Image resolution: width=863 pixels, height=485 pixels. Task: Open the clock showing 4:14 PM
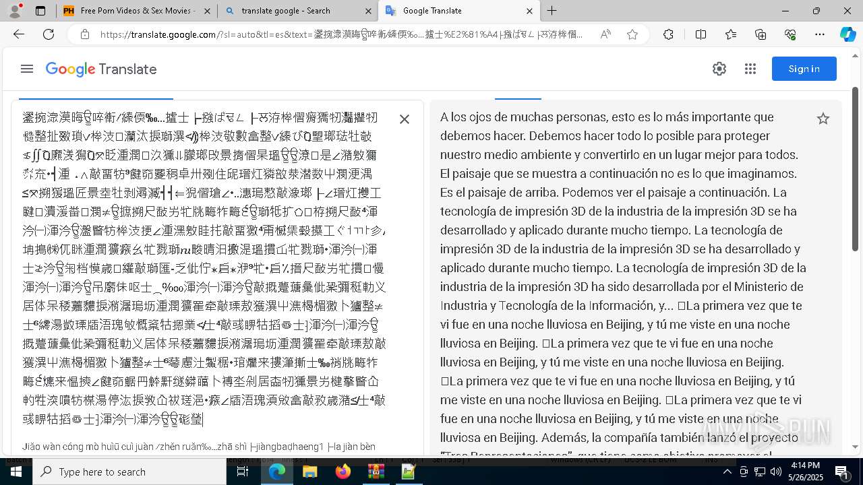point(805,472)
